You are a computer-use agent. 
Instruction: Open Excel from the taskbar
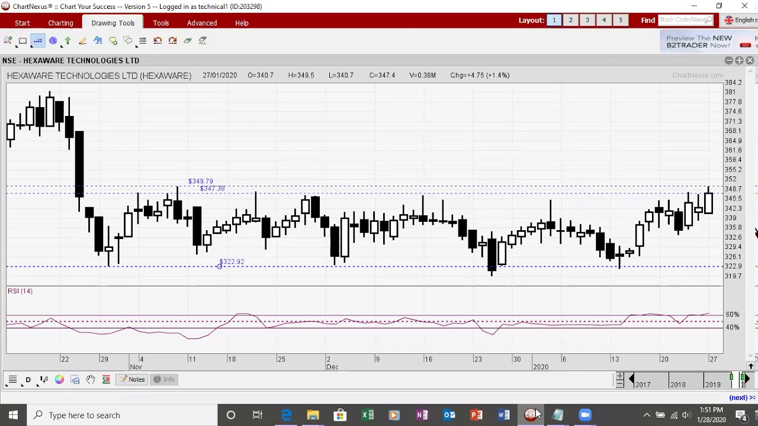[367, 415]
